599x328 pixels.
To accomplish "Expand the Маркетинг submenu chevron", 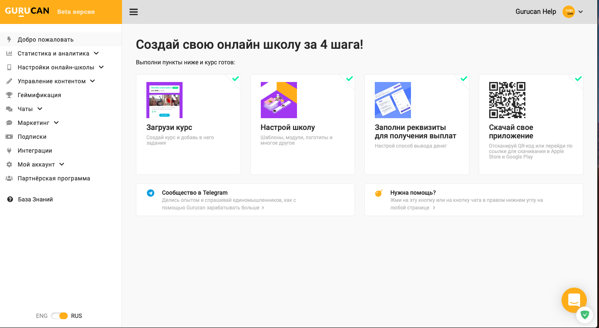I will pos(56,123).
